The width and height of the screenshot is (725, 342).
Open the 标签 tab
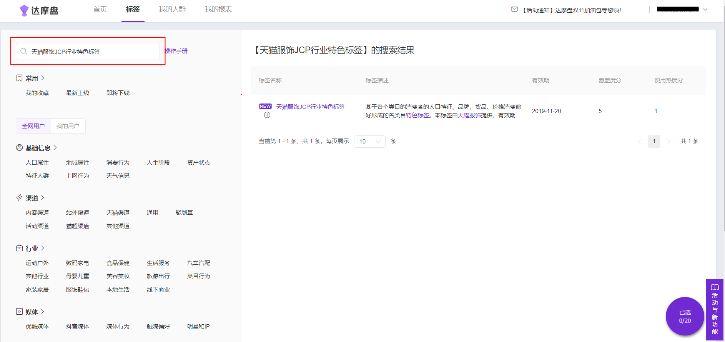pyautogui.click(x=133, y=9)
